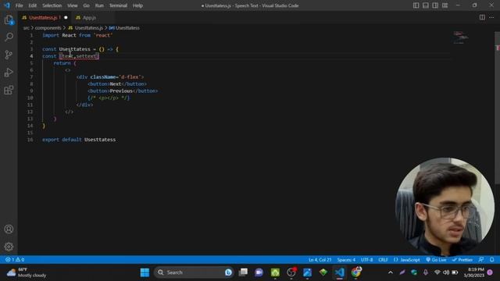Open the Source Control view
The image size is (500, 281).
9,55
